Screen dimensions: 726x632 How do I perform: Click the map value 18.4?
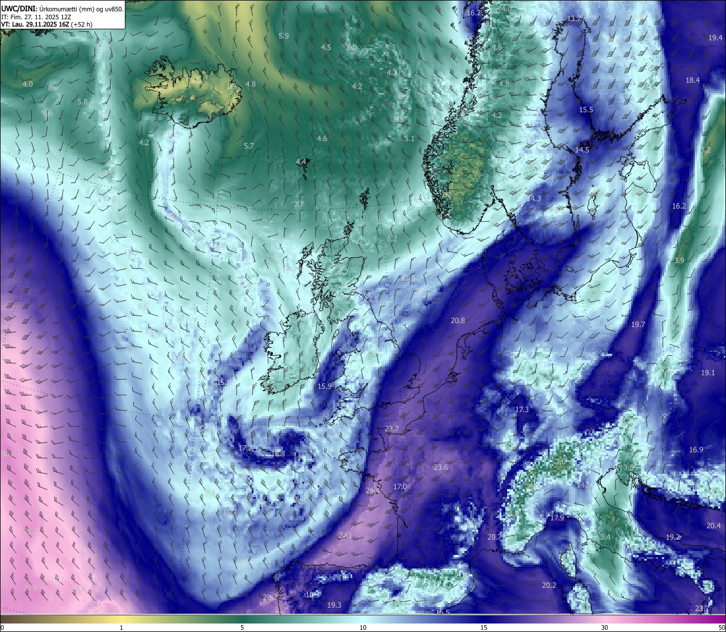[693, 80]
